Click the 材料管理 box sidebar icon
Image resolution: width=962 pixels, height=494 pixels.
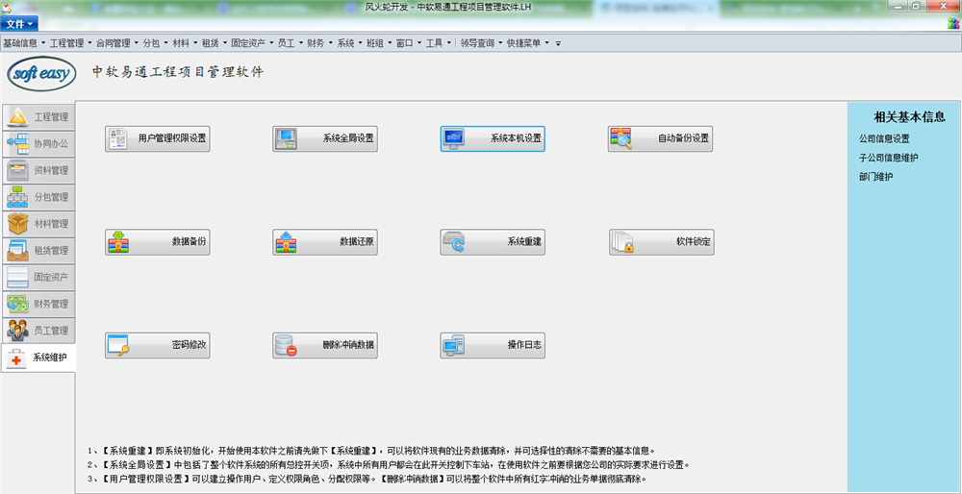click(17, 224)
